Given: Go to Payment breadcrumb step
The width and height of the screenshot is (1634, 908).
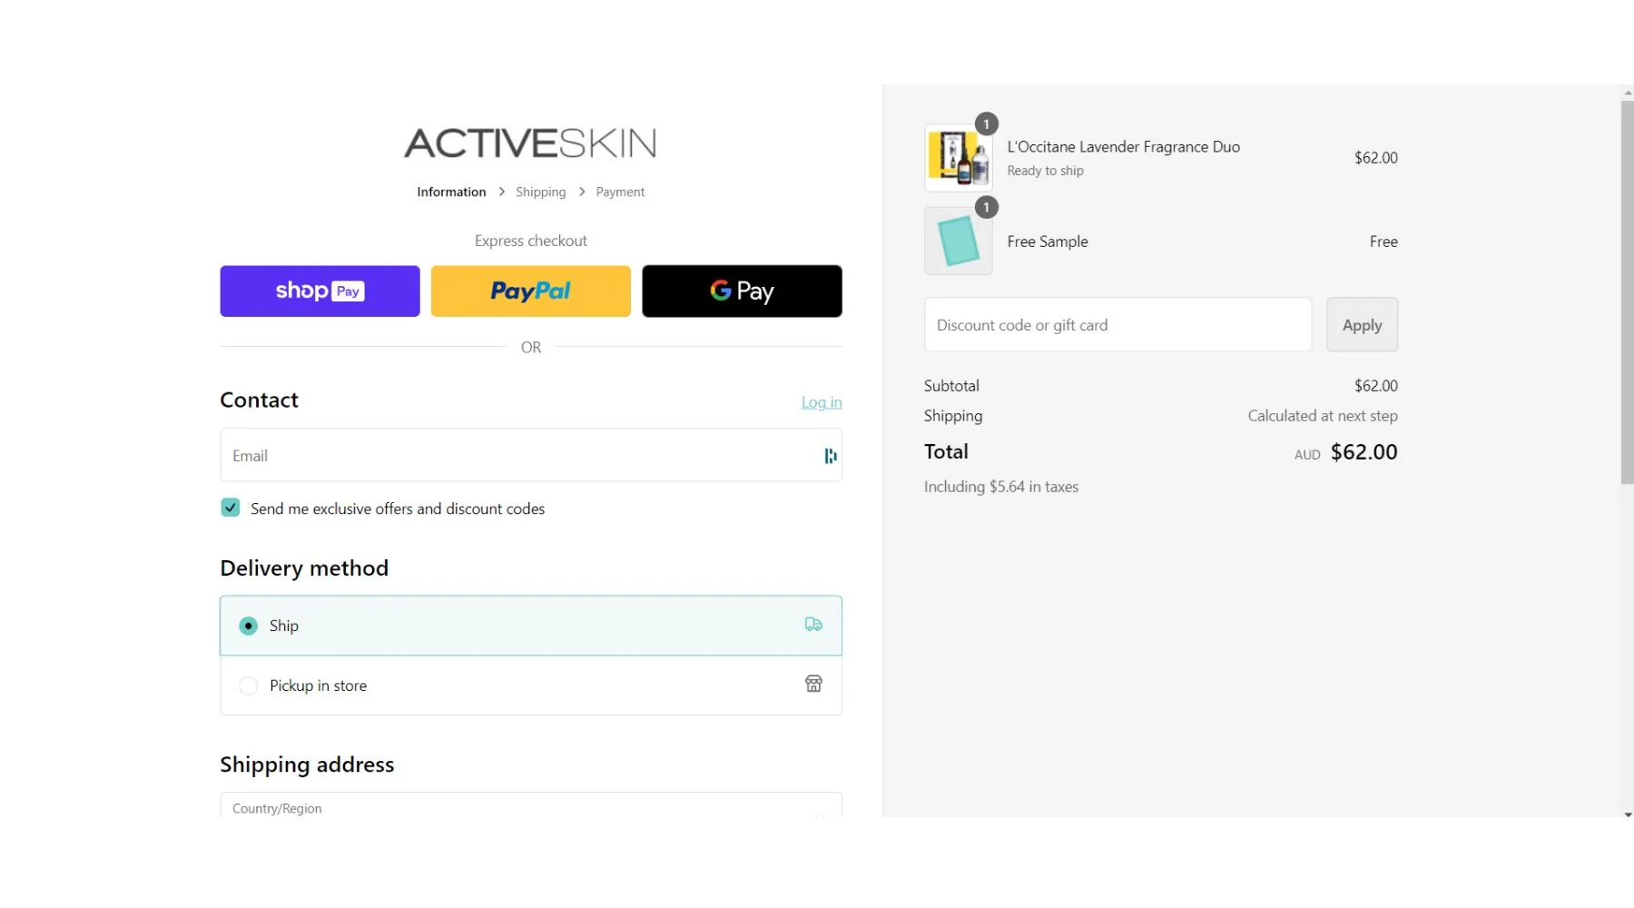Looking at the screenshot, I should [620, 192].
